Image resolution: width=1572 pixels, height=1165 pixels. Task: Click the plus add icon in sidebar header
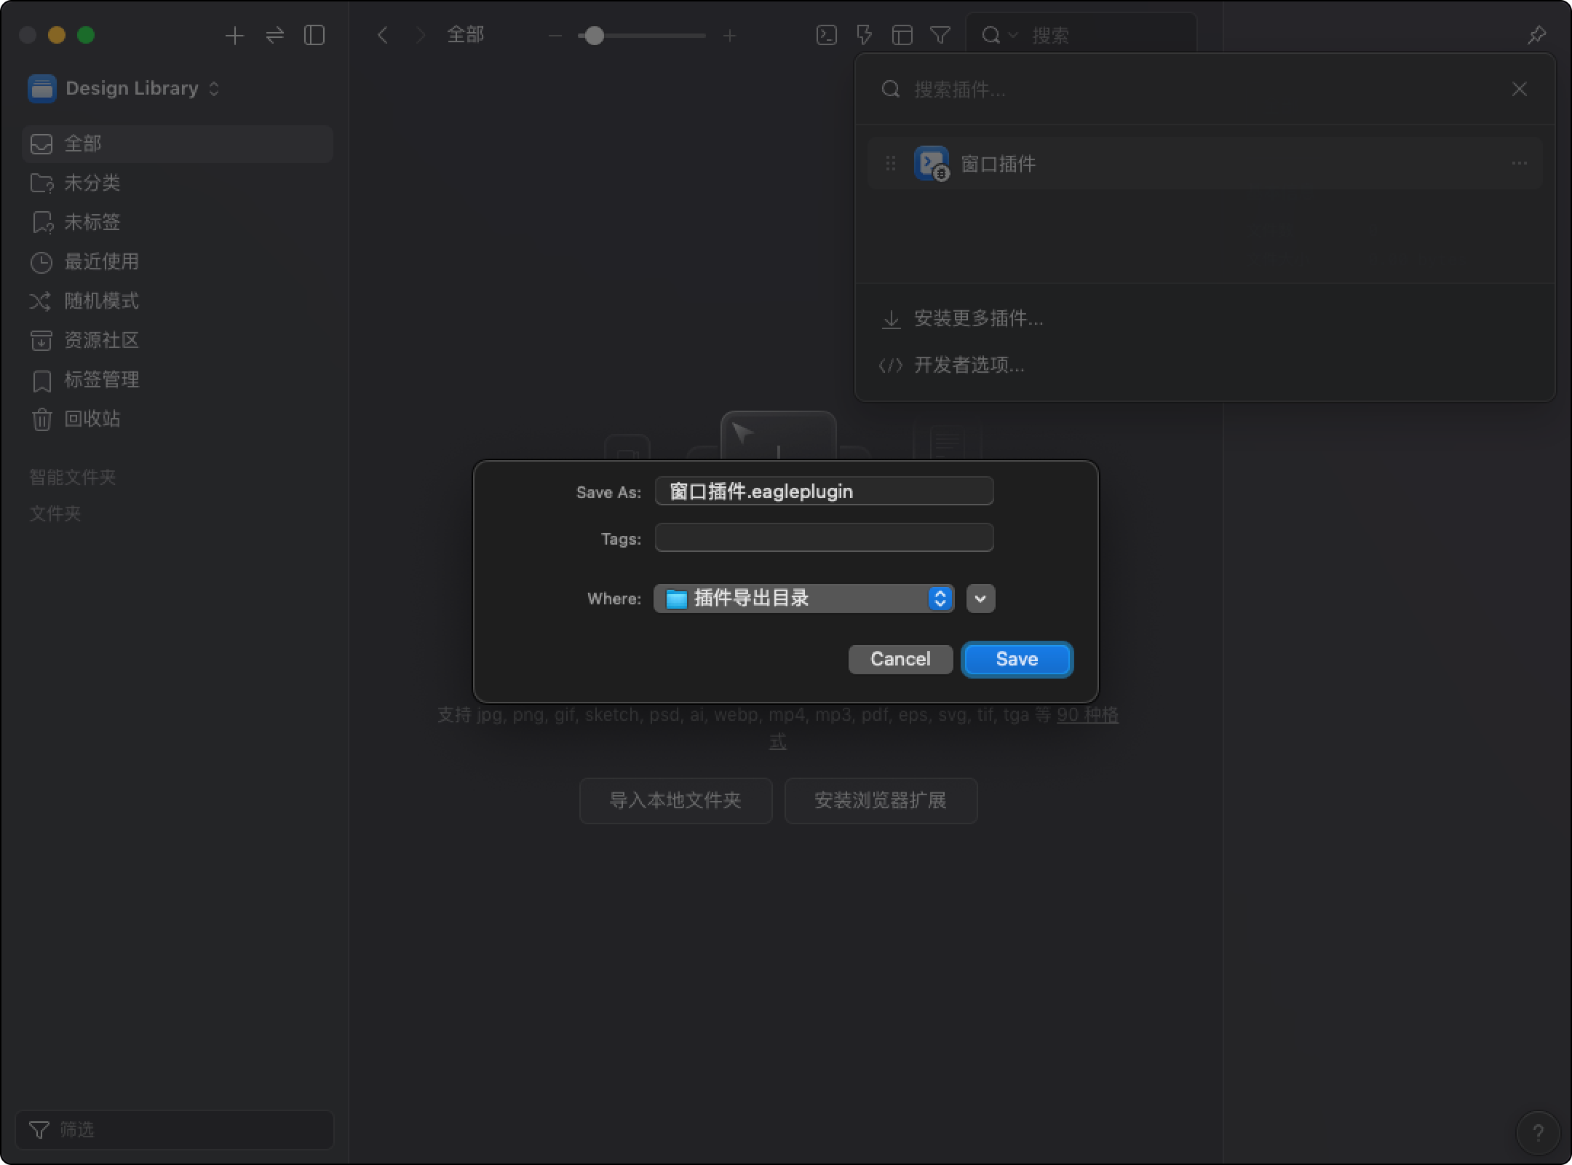point(234,35)
